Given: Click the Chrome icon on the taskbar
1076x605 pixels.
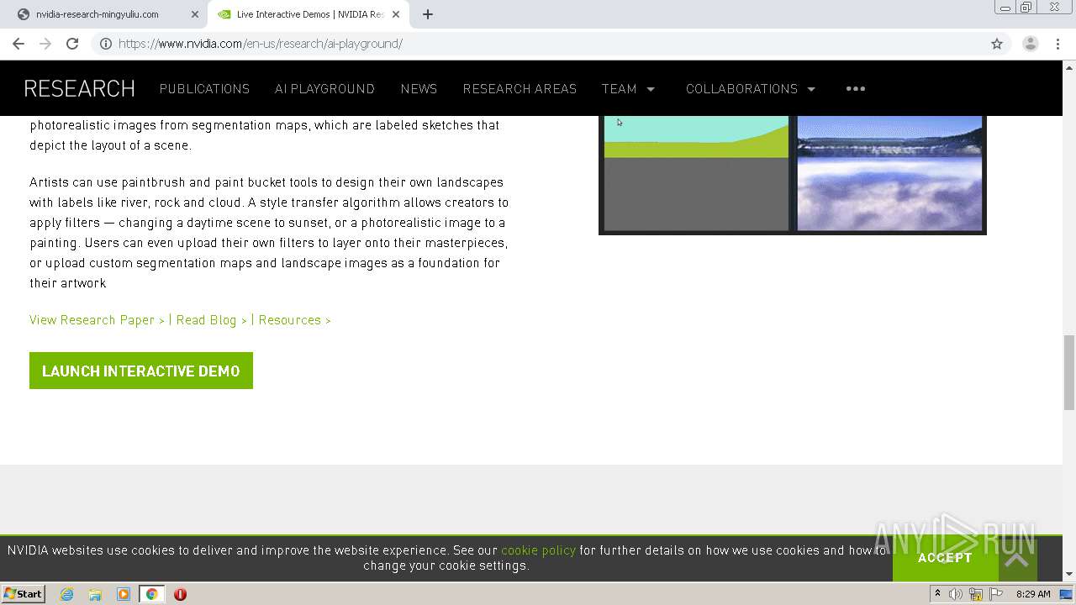Looking at the screenshot, I should tap(151, 594).
